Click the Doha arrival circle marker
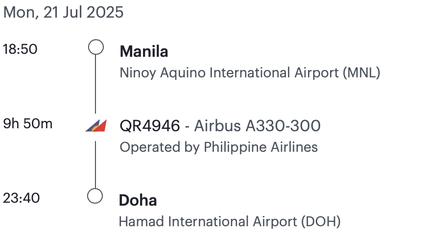This screenshot has width=422, height=237. [95, 196]
